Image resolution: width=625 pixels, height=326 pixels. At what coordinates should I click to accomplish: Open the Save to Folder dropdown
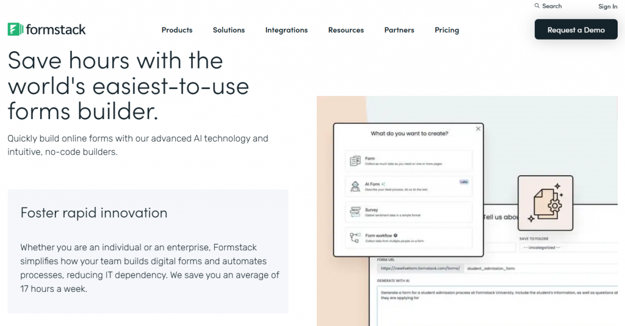[566, 248]
